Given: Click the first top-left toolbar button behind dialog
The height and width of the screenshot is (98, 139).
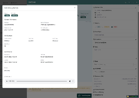Looking at the screenshot, I should (6, 3).
